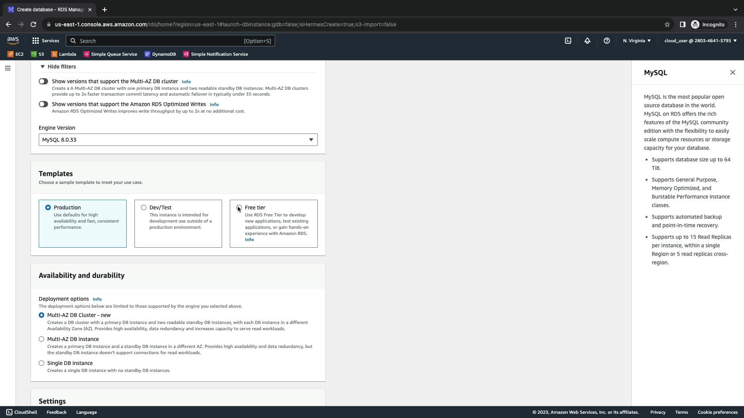Open the Services grid menu

(45, 41)
